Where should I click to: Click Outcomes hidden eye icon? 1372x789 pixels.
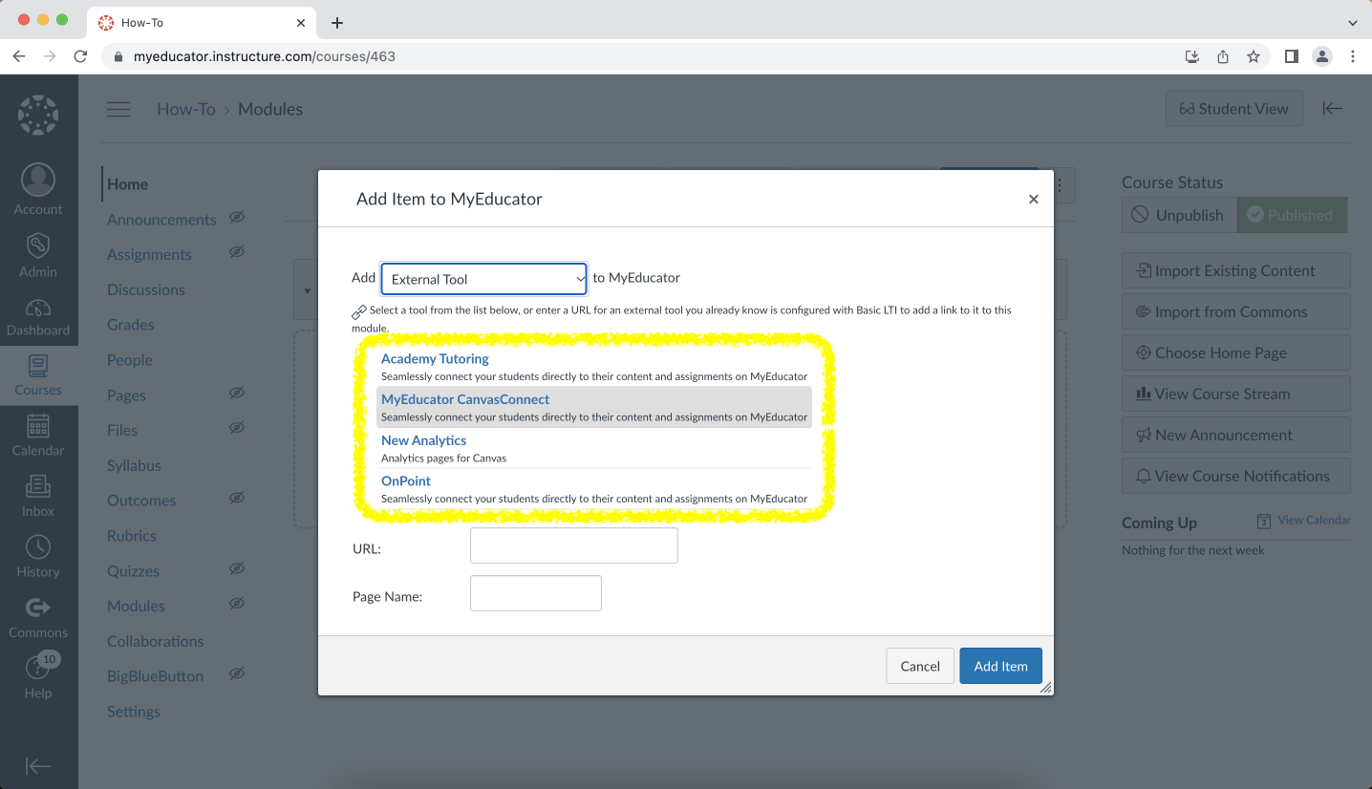(x=237, y=499)
